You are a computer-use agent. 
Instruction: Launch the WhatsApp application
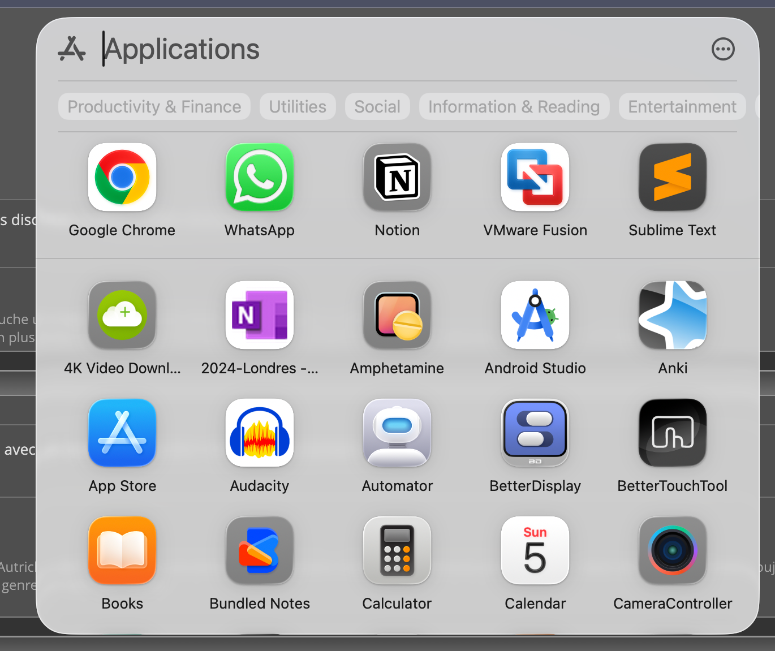coord(260,178)
